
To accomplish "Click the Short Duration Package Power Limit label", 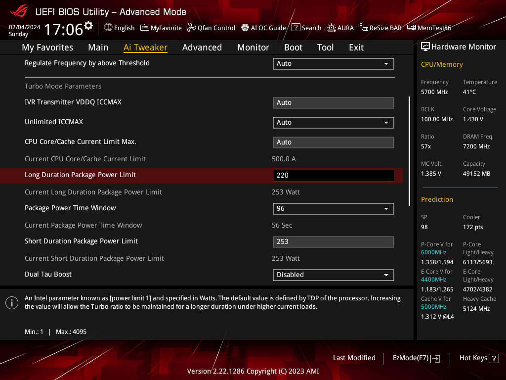I will point(82,241).
